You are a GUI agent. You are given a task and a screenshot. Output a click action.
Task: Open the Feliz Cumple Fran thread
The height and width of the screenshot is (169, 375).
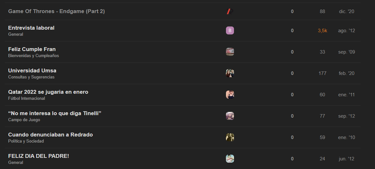click(32, 49)
